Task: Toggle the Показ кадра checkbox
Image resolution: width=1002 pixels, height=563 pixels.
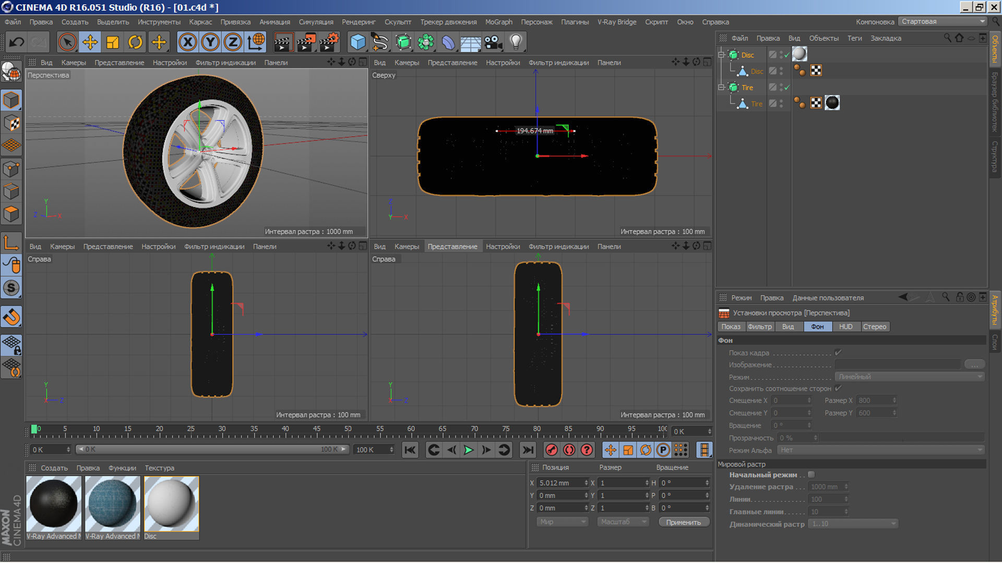Action: click(x=838, y=353)
